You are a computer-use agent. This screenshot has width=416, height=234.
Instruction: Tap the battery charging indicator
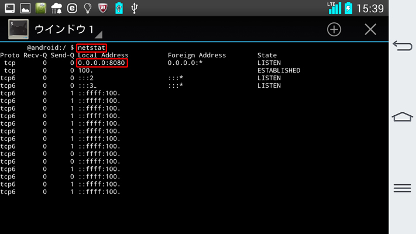[349, 8]
